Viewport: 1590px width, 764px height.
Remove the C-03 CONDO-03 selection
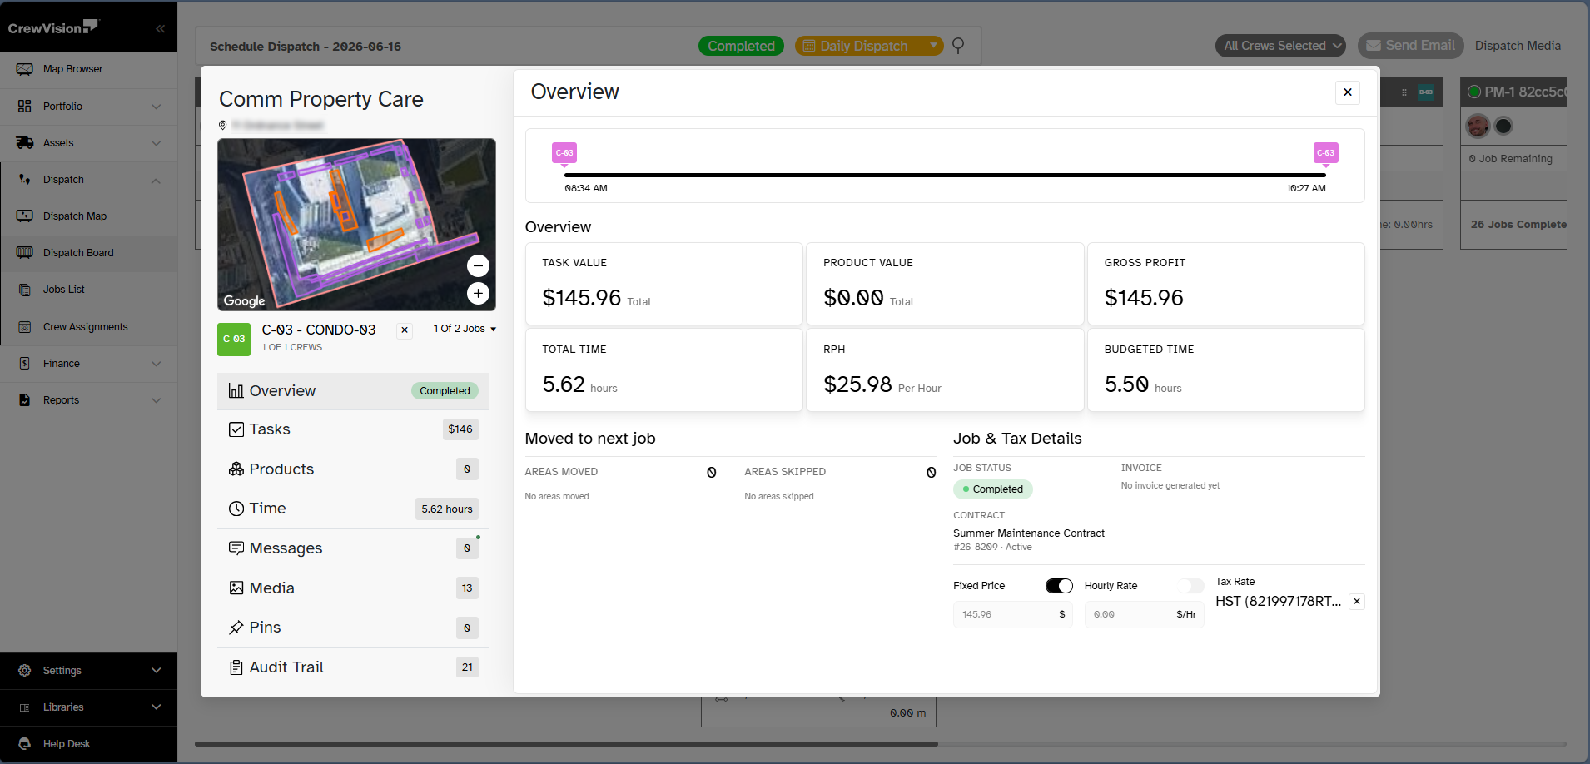coord(405,330)
